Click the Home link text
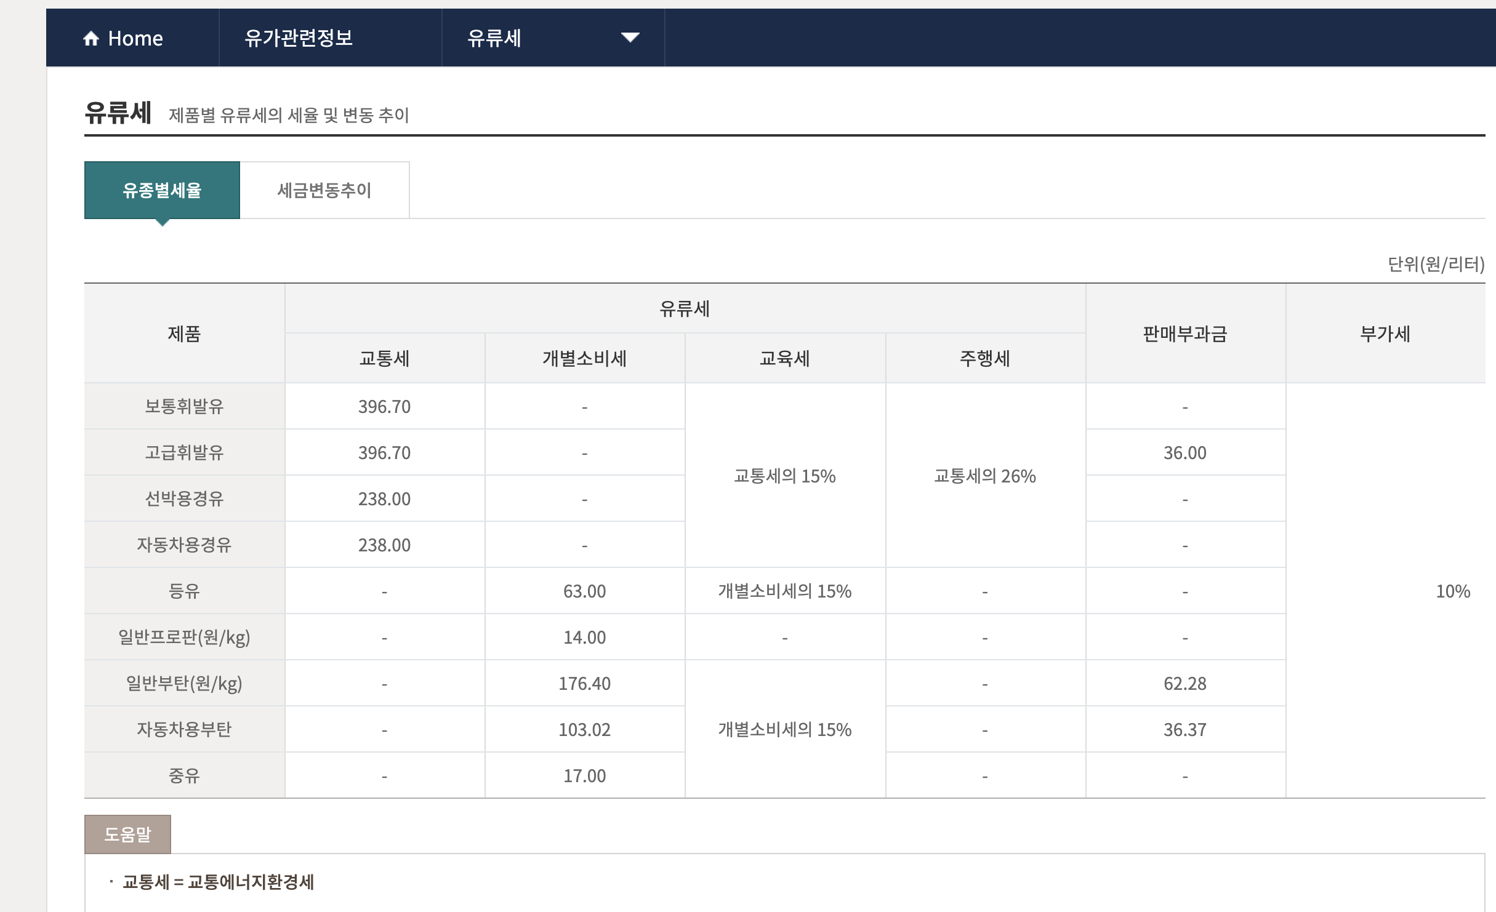 tap(135, 39)
